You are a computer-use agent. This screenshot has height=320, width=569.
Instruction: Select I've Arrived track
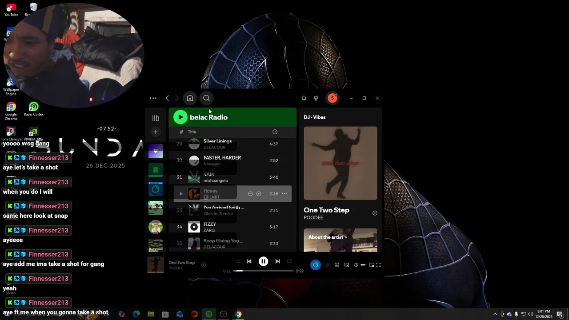click(232, 210)
